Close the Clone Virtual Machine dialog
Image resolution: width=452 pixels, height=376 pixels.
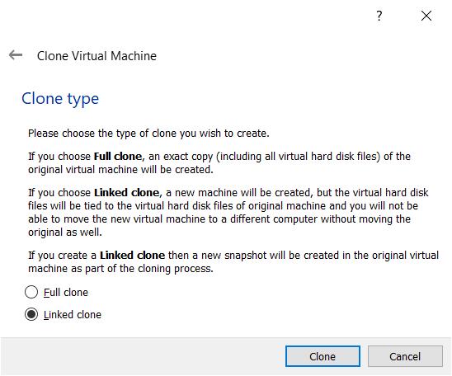pos(426,16)
